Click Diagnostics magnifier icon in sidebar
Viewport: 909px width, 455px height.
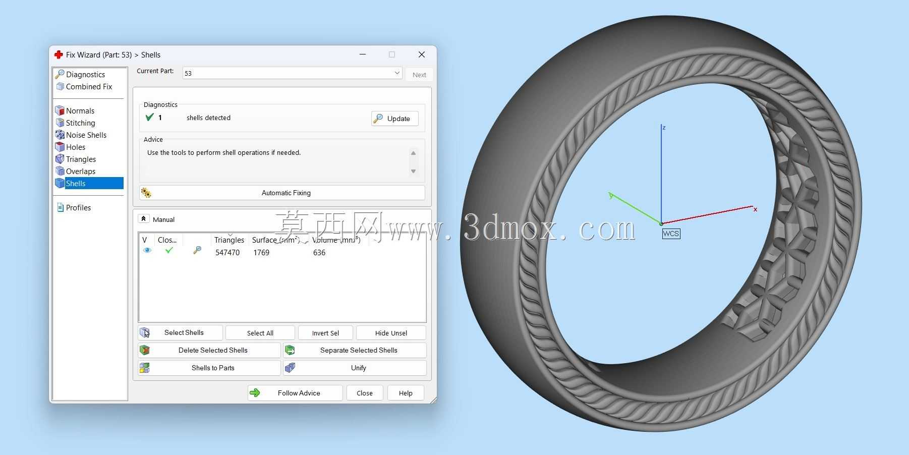coord(60,74)
